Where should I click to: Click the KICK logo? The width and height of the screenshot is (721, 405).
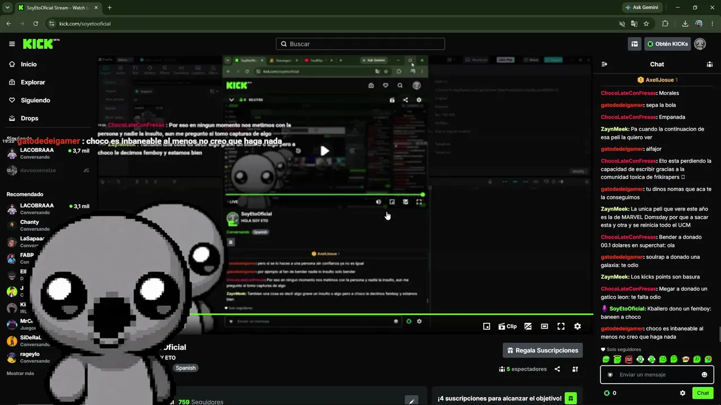(41, 44)
